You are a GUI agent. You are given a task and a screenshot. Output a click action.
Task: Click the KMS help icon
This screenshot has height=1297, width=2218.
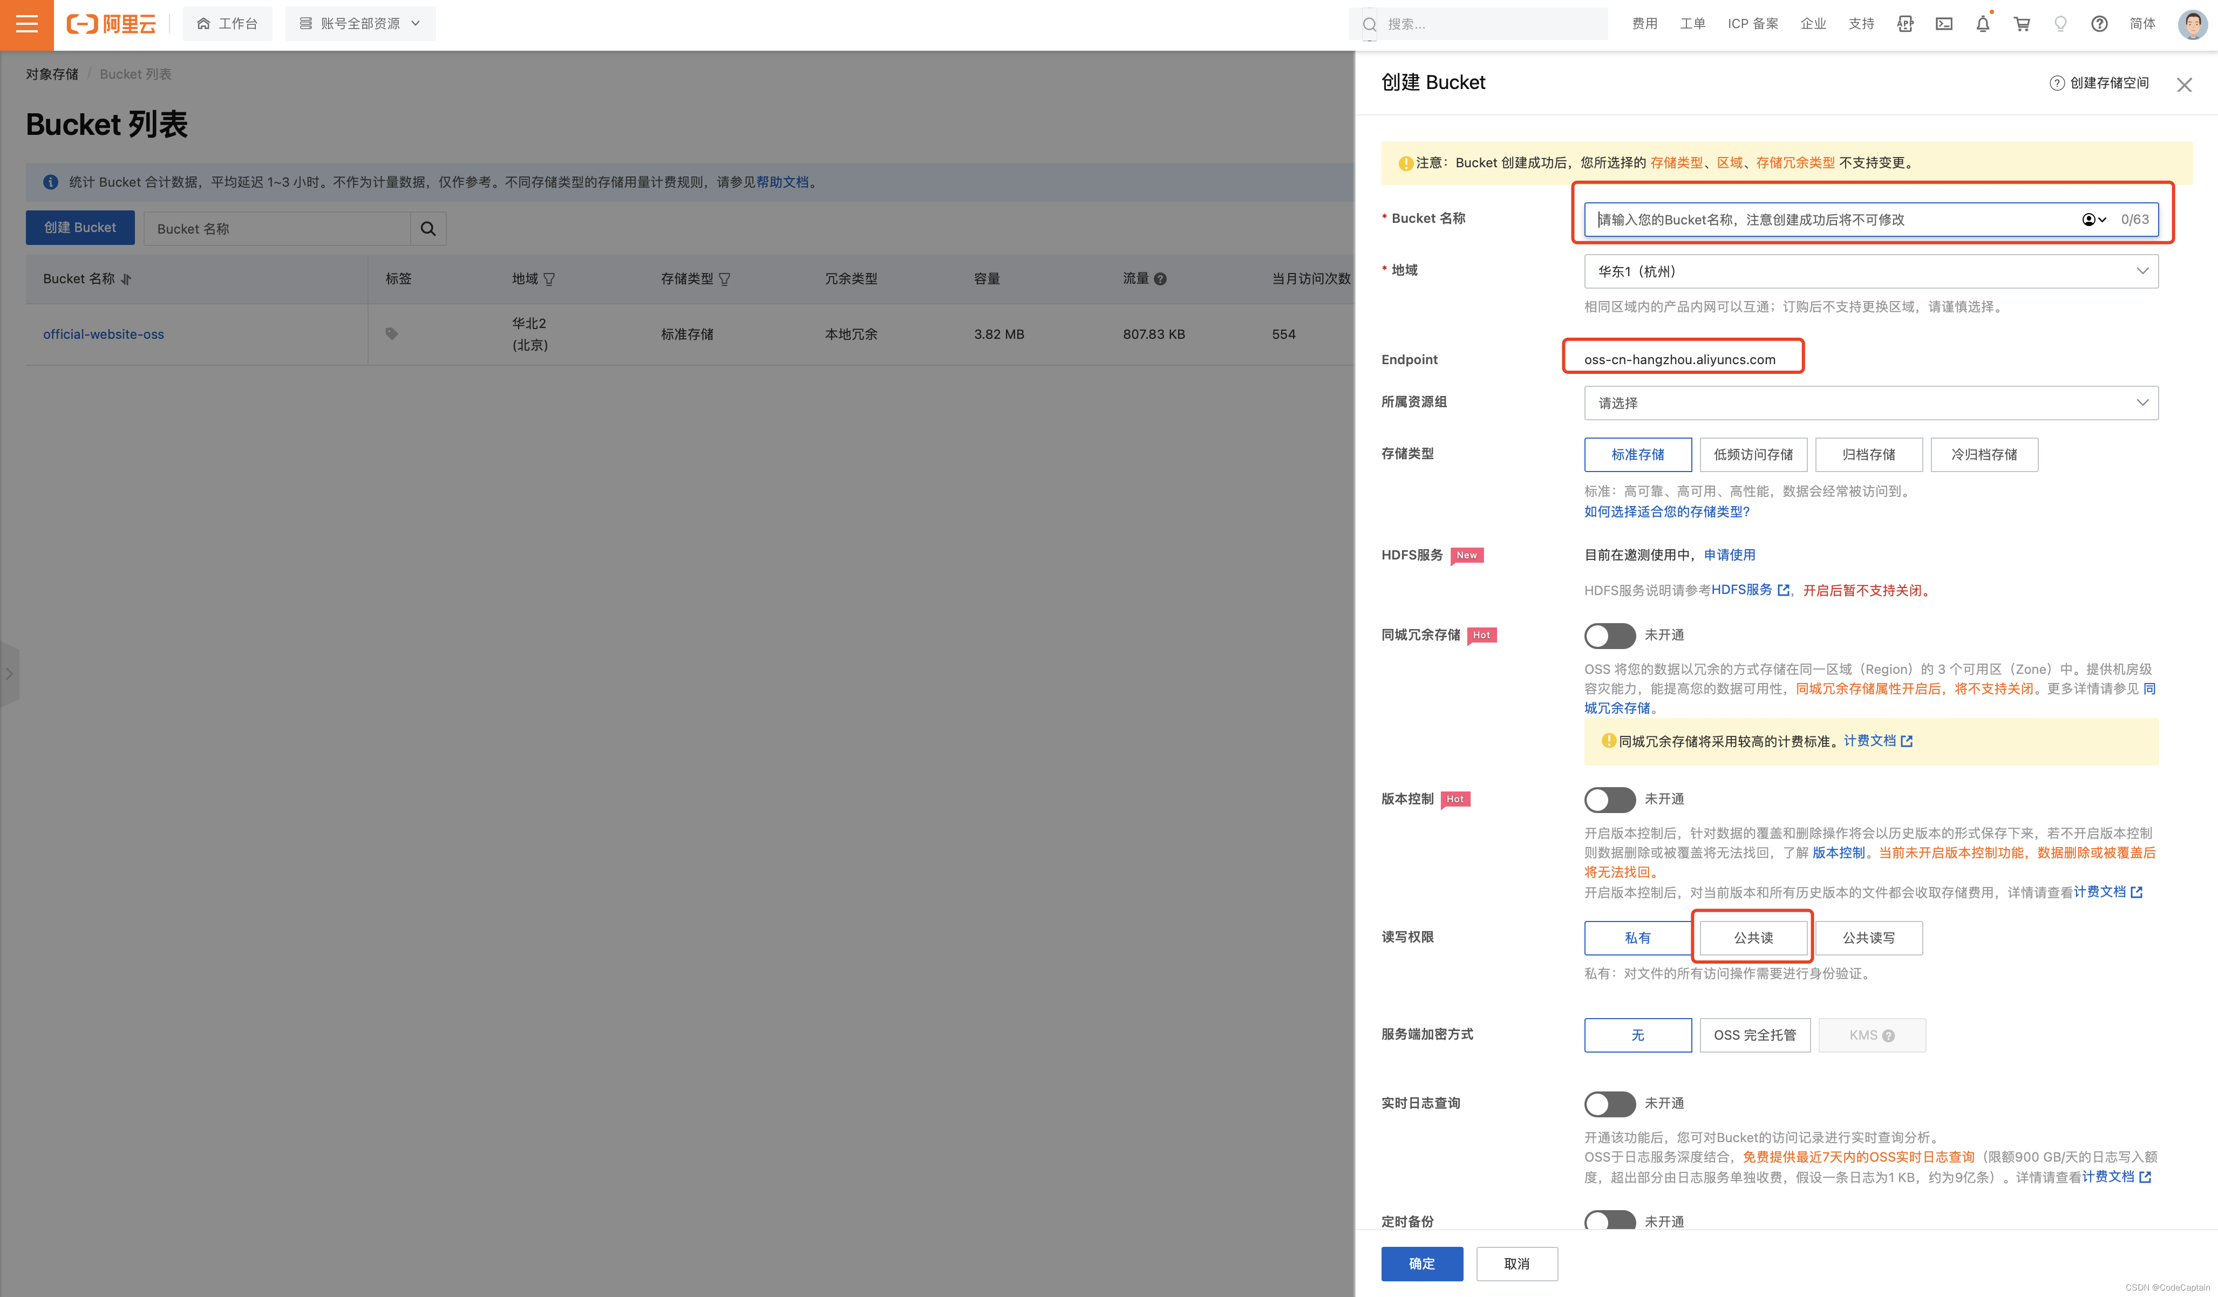point(1888,1036)
